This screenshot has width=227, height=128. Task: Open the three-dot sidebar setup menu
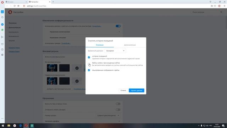pyautogui.click(x=2, y=118)
